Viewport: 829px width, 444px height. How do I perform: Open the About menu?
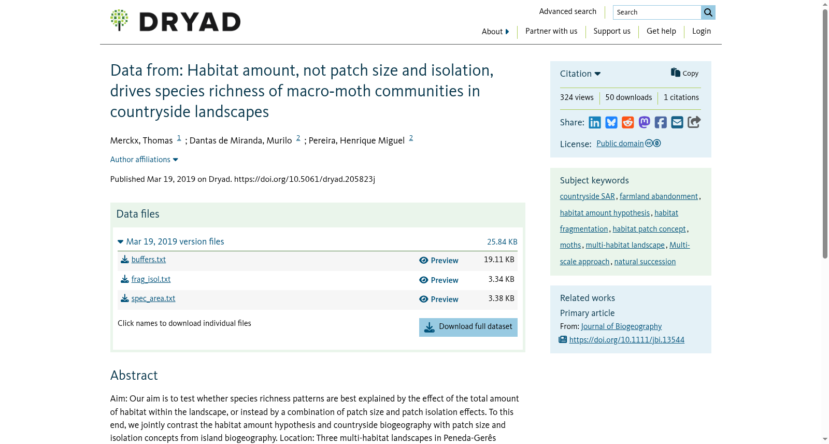tap(495, 32)
